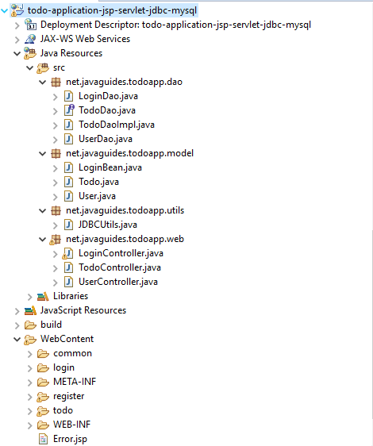Select the todo folder label
The image size is (373, 446).
pyautogui.click(x=63, y=410)
